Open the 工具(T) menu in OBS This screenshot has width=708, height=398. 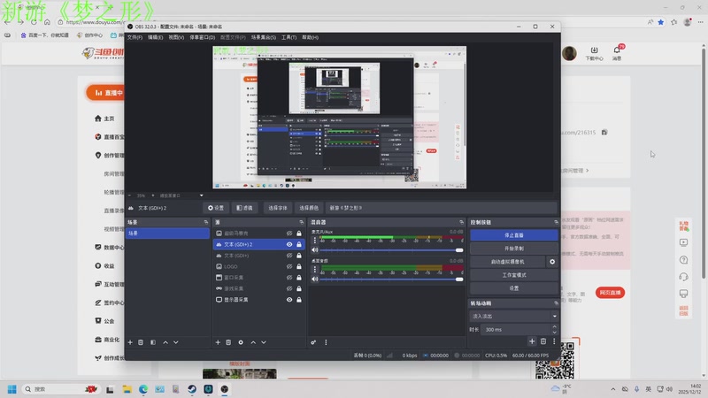click(289, 37)
